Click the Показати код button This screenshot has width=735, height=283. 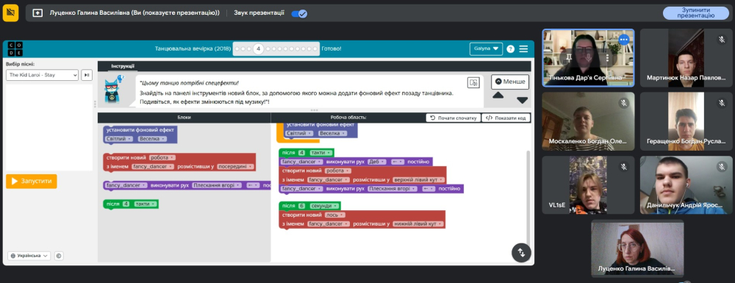click(506, 118)
